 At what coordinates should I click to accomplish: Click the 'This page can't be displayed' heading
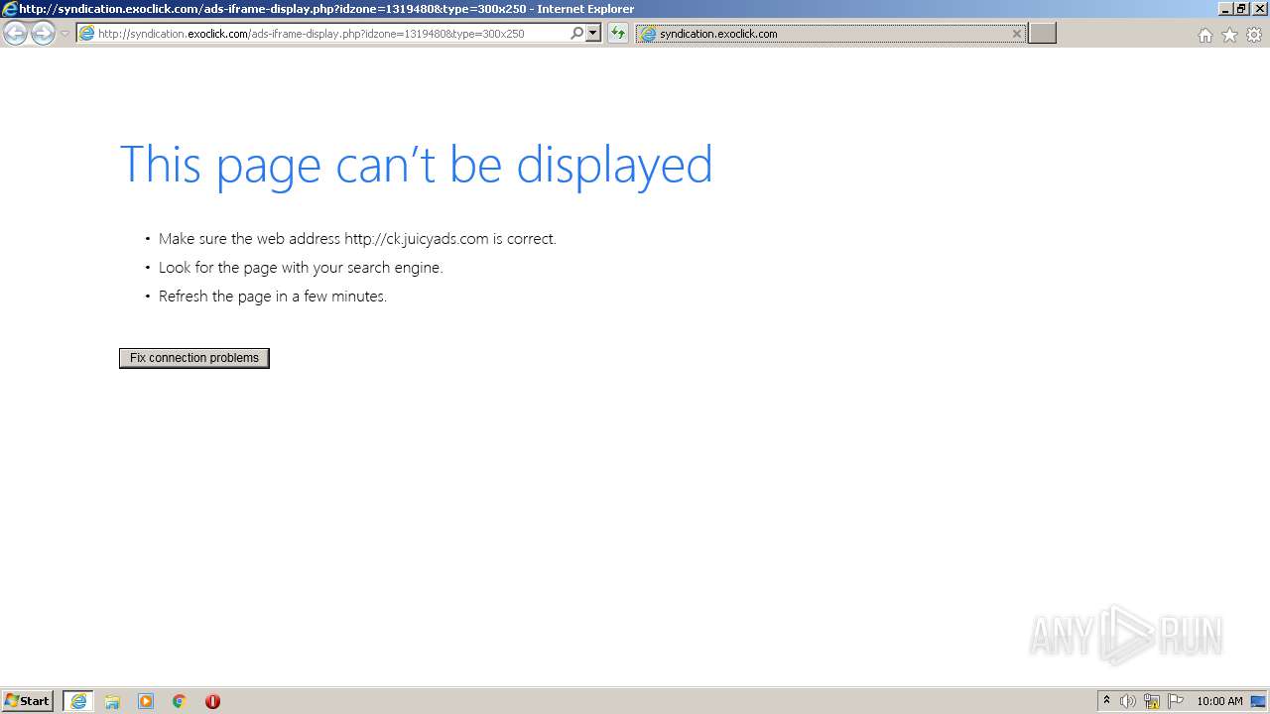(x=416, y=164)
